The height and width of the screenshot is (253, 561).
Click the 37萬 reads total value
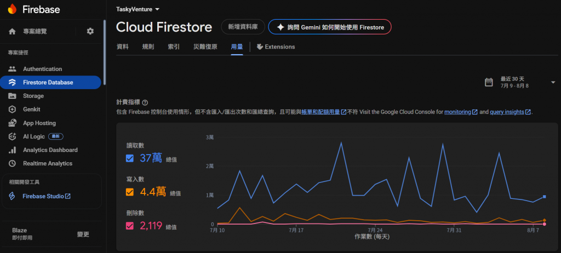151,158
